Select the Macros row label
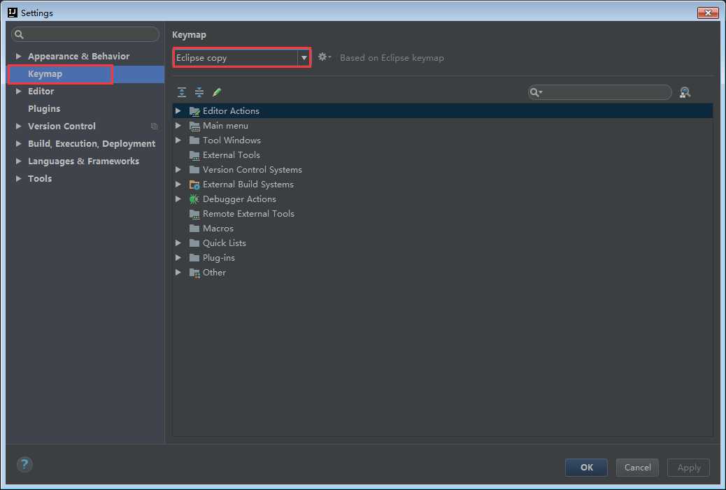Image resolution: width=726 pixels, height=490 pixels. click(218, 229)
